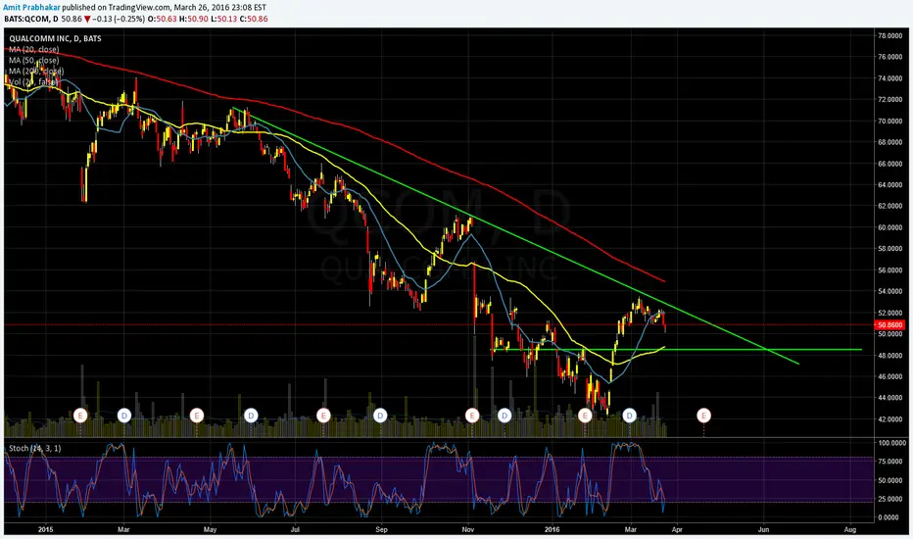Image resolution: width=913 pixels, height=539 pixels.
Task: Click the Jun time axis label
Action: pos(763,529)
